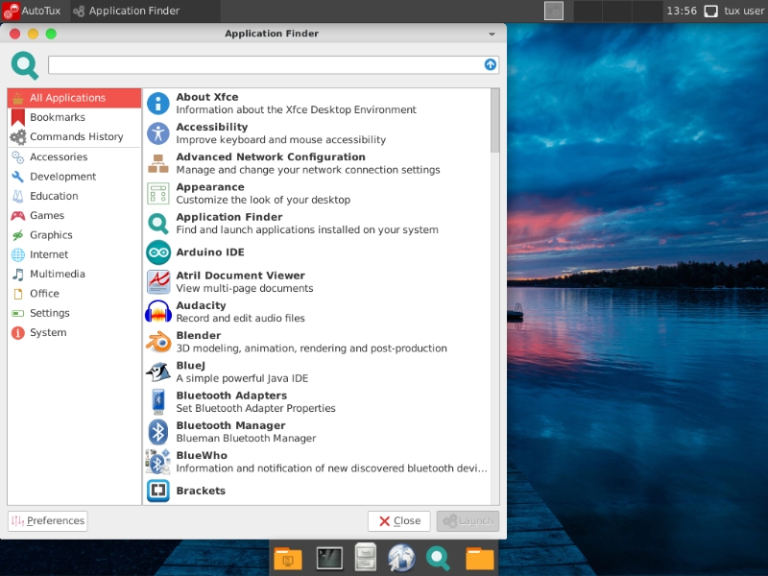Open the web browser globe in dock
Screen dimensions: 768x576
401,558
